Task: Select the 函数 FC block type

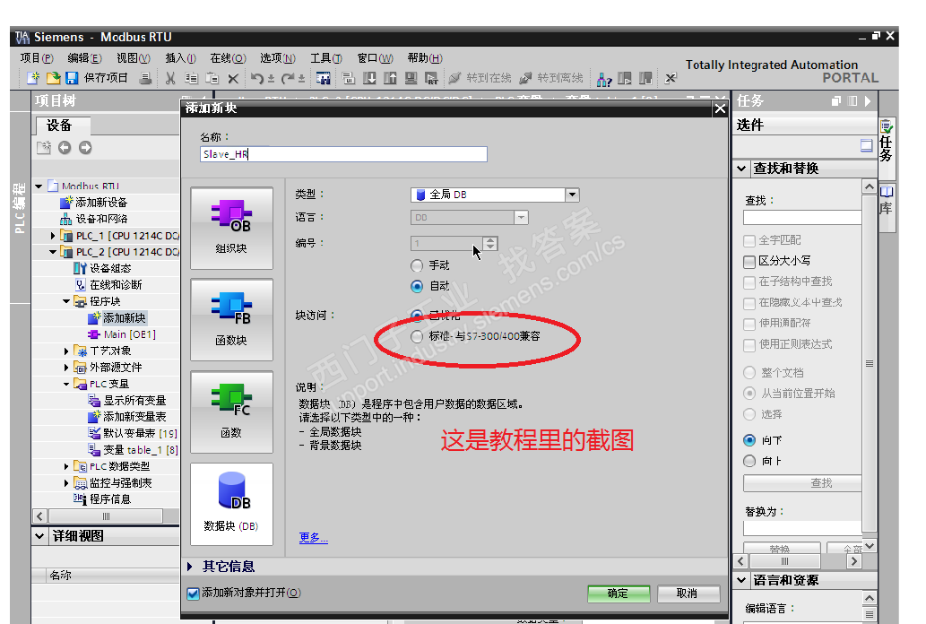Action: coord(231,412)
